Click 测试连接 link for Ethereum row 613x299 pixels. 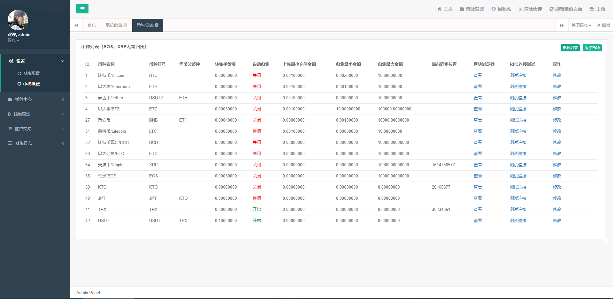pos(518,87)
